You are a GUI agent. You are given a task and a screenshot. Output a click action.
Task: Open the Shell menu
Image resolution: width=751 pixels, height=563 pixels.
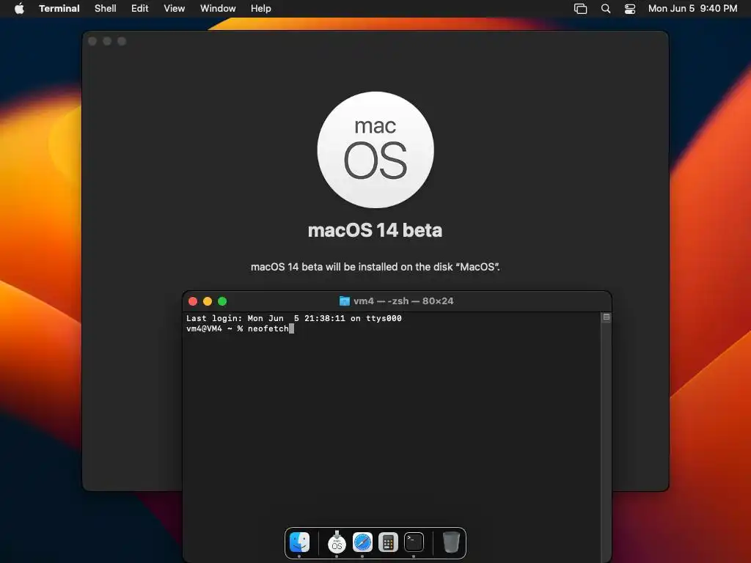(106, 9)
